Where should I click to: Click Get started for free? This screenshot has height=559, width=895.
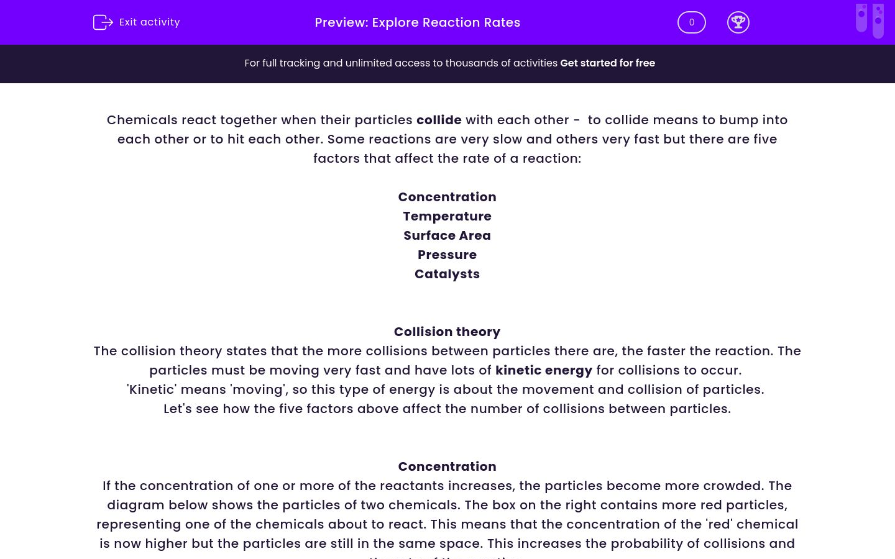[607, 63]
